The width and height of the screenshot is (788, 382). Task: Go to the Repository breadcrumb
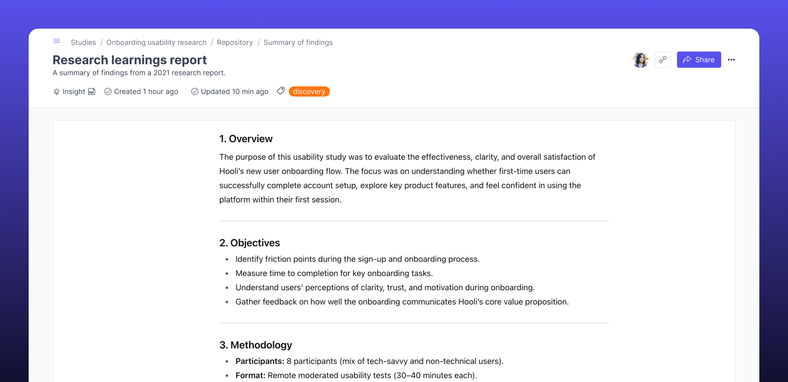[235, 42]
